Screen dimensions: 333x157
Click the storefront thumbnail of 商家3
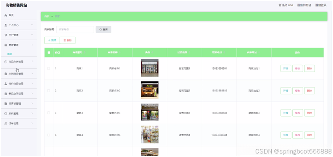pyautogui.click(x=150, y=112)
